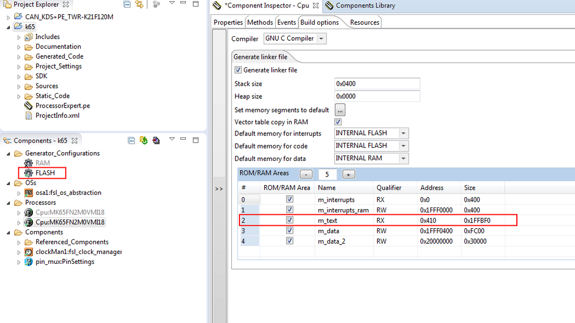Open Default memory for data dropdown
The width and height of the screenshot is (575, 323).
pyautogui.click(x=403, y=158)
